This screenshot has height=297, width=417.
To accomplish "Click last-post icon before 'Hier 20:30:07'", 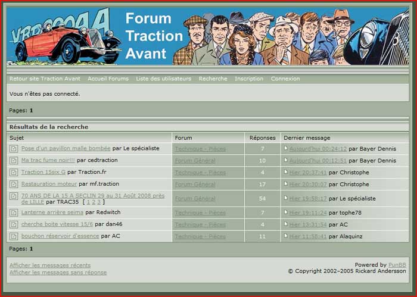I will 286,183.
